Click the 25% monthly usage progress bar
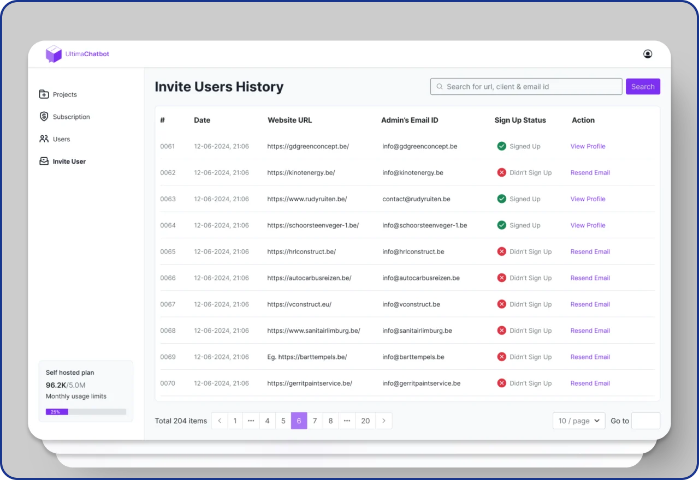Image resolution: width=699 pixels, height=480 pixels. click(x=86, y=412)
